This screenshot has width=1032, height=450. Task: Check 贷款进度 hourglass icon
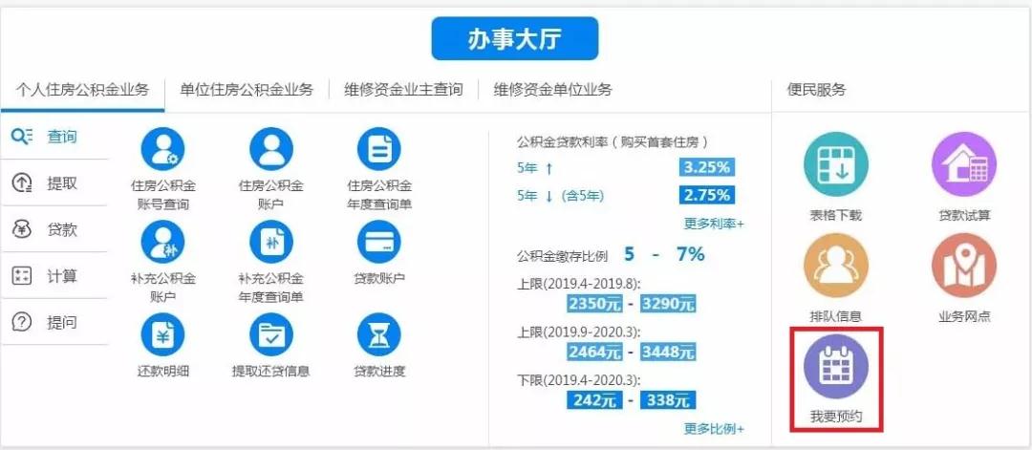(x=378, y=334)
